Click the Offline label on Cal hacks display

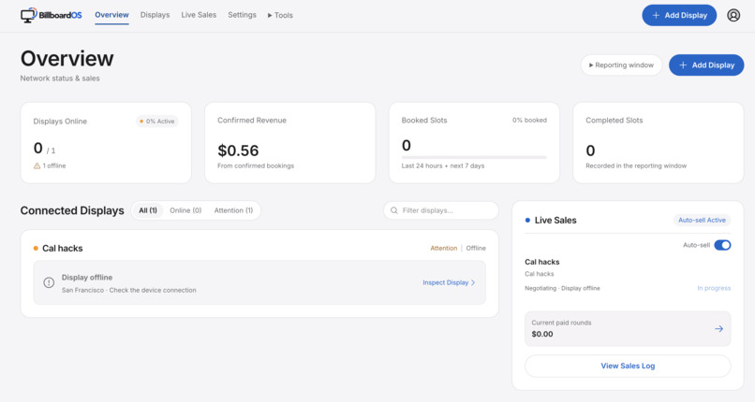pos(476,249)
